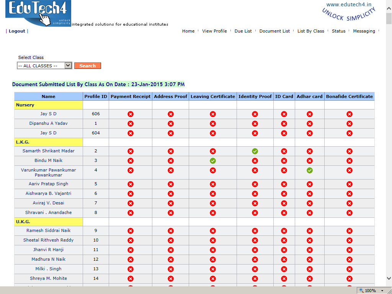Click the L.K.G. class row heading

coord(49,142)
